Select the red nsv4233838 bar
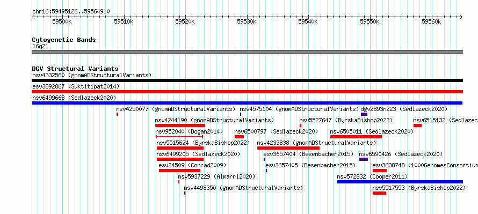 point(288,148)
